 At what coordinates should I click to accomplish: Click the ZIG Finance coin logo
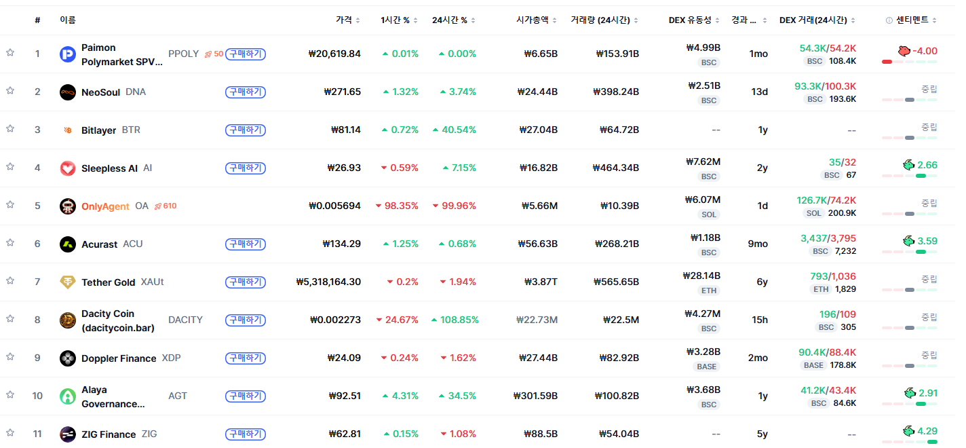(x=68, y=434)
